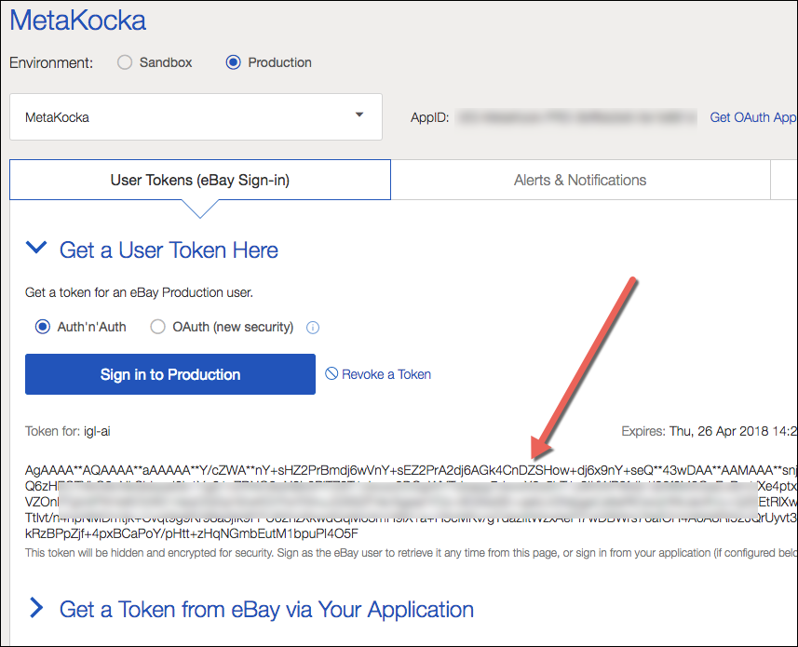This screenshot has height=647, width=798.
Task: Collapse the Get a User Token Here chevron
Action: click(x=36, y=248)
